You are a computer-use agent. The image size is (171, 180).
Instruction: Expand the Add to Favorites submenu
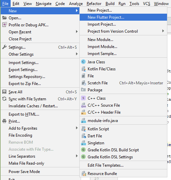coord(40,128)
